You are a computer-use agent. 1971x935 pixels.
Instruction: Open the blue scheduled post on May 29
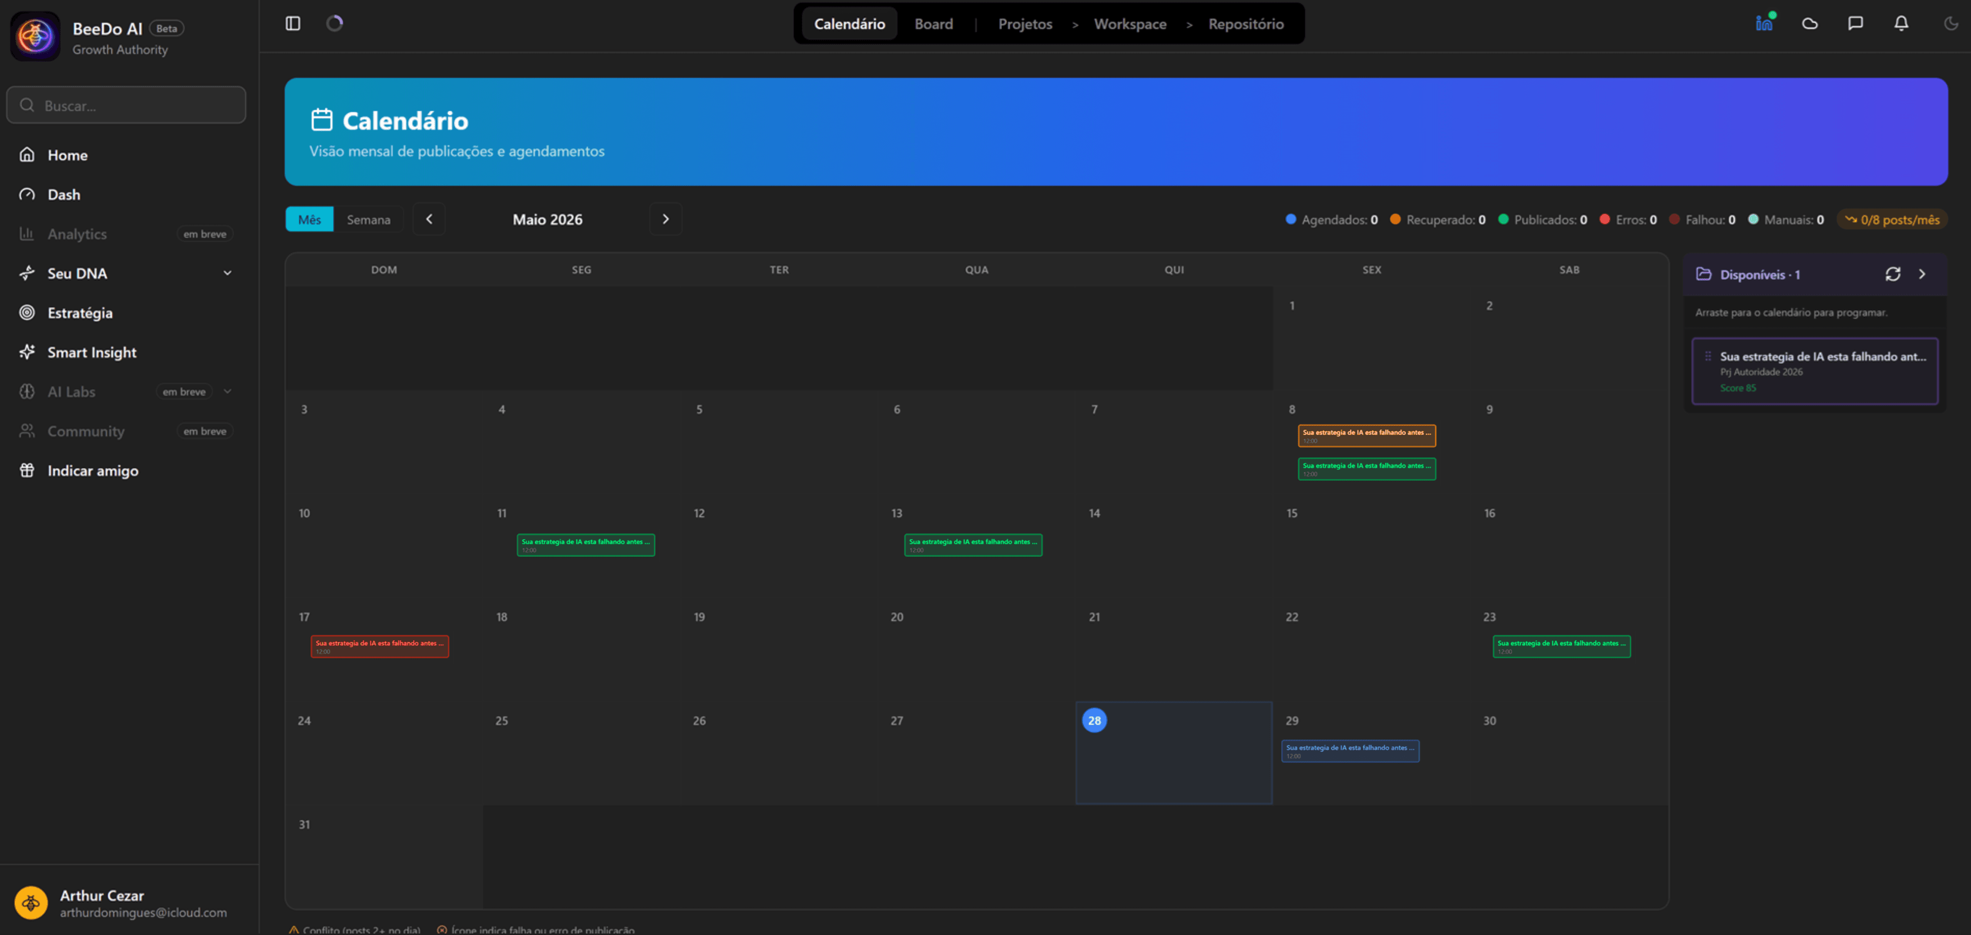tap(1350, 751)
